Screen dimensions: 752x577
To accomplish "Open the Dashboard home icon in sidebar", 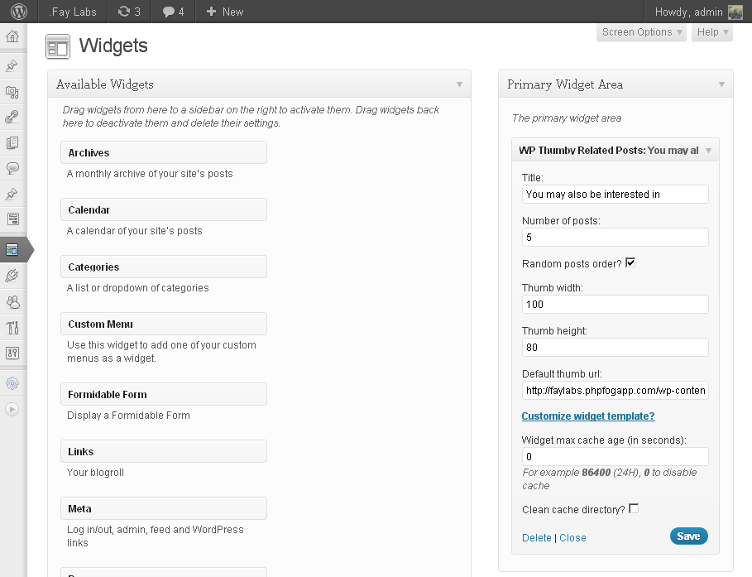I will click(x=12, y=37).
